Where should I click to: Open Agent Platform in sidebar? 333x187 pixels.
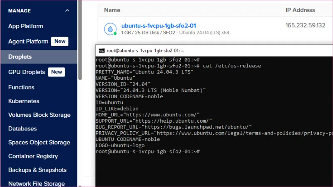click(x=28, y=41)
